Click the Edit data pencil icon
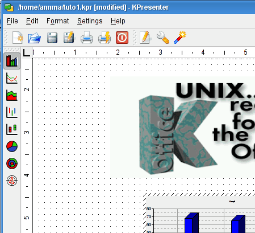 click(145, 38)
